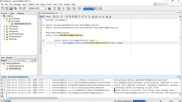Viewport: 182px width, 102px height.
Task: Switch the editor to History view
Action: pos(48,16)
